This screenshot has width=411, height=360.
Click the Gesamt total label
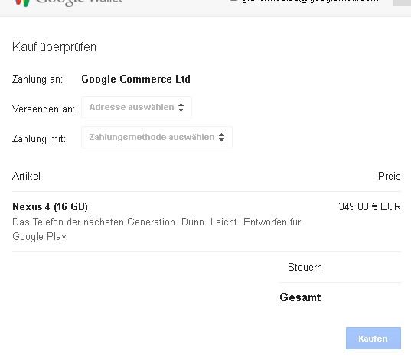300,297
